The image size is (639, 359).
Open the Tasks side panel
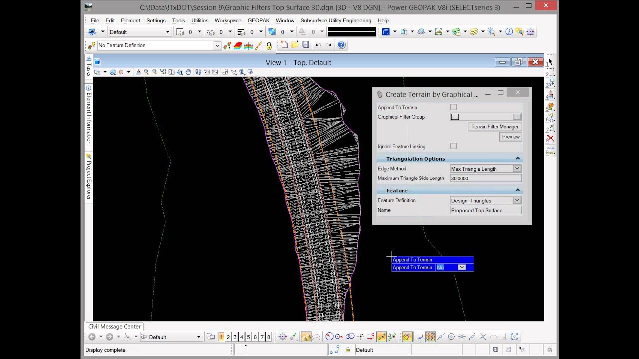89,66
